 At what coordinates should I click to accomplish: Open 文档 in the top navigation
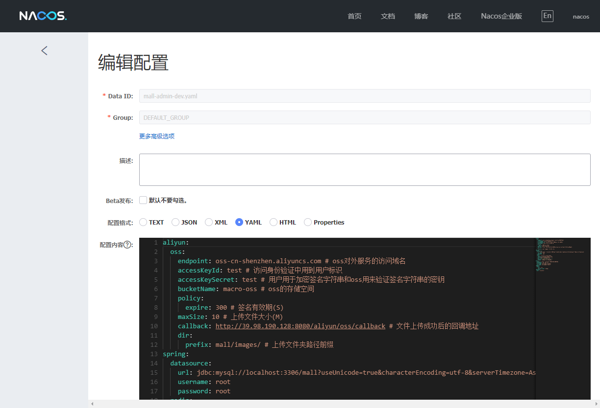(x=388, y=16)
